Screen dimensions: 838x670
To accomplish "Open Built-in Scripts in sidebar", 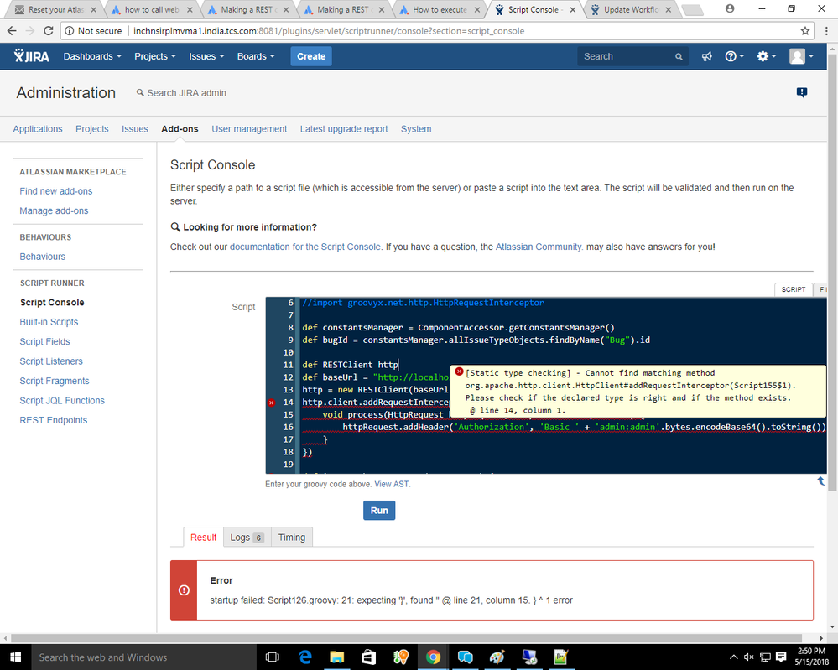I will (x=49, y=322).
